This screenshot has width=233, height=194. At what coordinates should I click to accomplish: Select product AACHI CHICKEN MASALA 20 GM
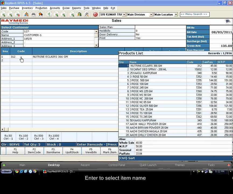click(175, 131)
